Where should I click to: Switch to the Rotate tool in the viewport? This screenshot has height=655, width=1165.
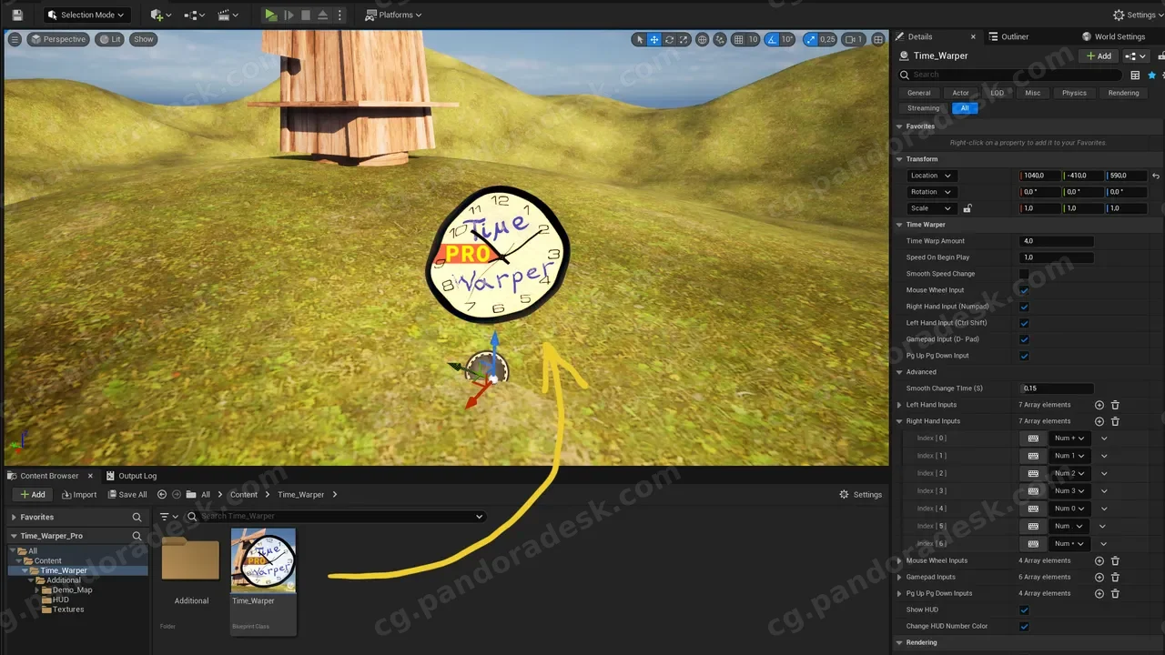[670, 39]
